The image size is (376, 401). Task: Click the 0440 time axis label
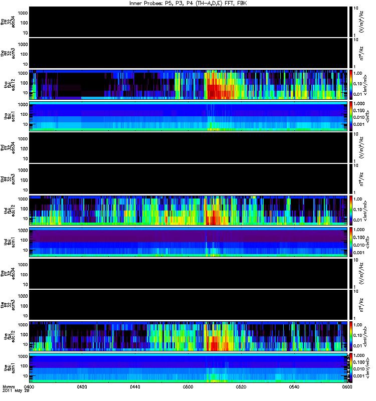135,386
